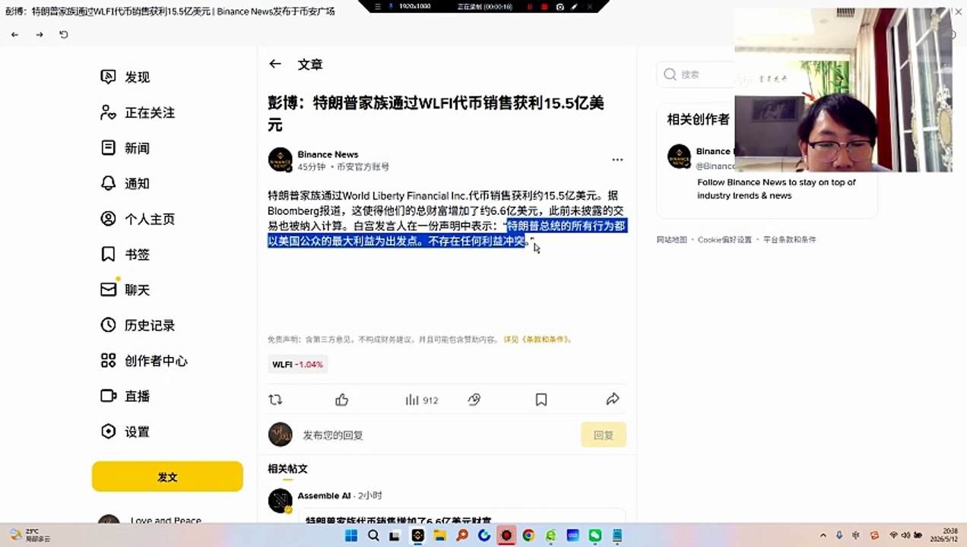Open 设置 (Settings) in the sidebar
This screenshot has height=547, width=967.
(125, 432)
